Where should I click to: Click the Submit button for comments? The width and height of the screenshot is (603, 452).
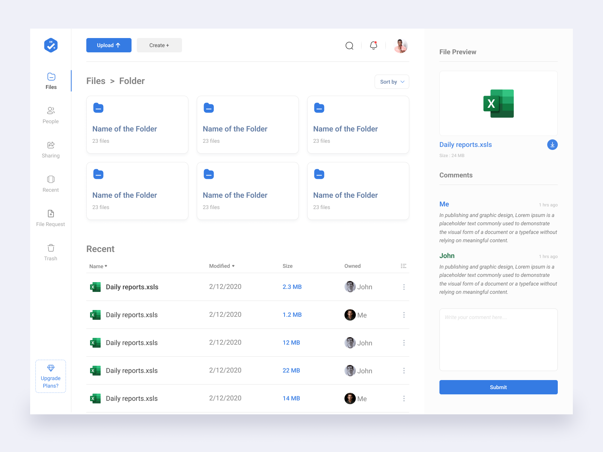coord(498,387)
